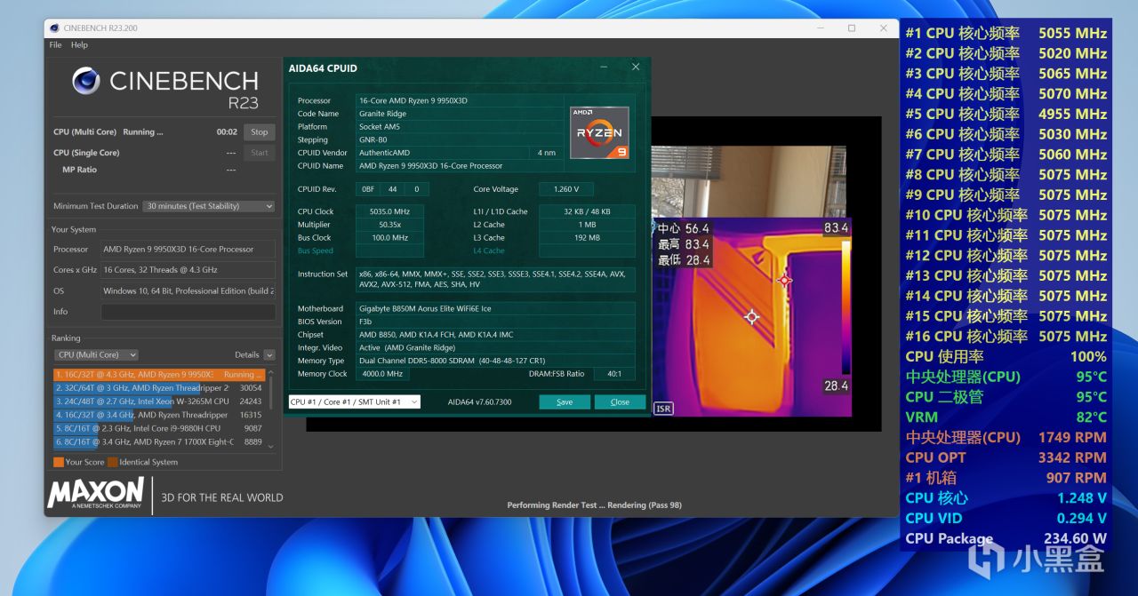
Task: Click the Core Voltage value 1.260 V
Action: (x=565, y=189)
